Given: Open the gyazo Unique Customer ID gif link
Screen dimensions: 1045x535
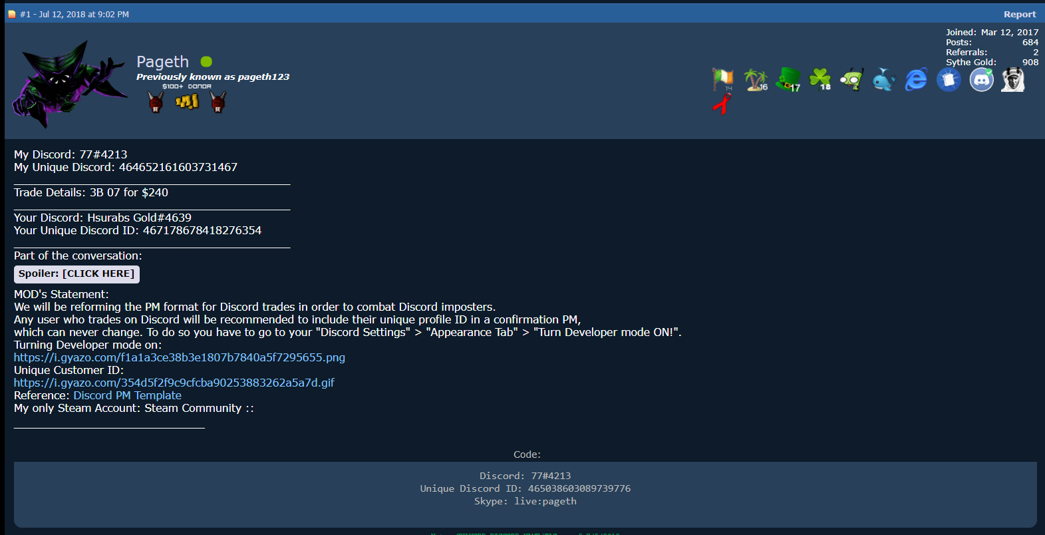Looking at the screenshot, I should coord(174,383).
